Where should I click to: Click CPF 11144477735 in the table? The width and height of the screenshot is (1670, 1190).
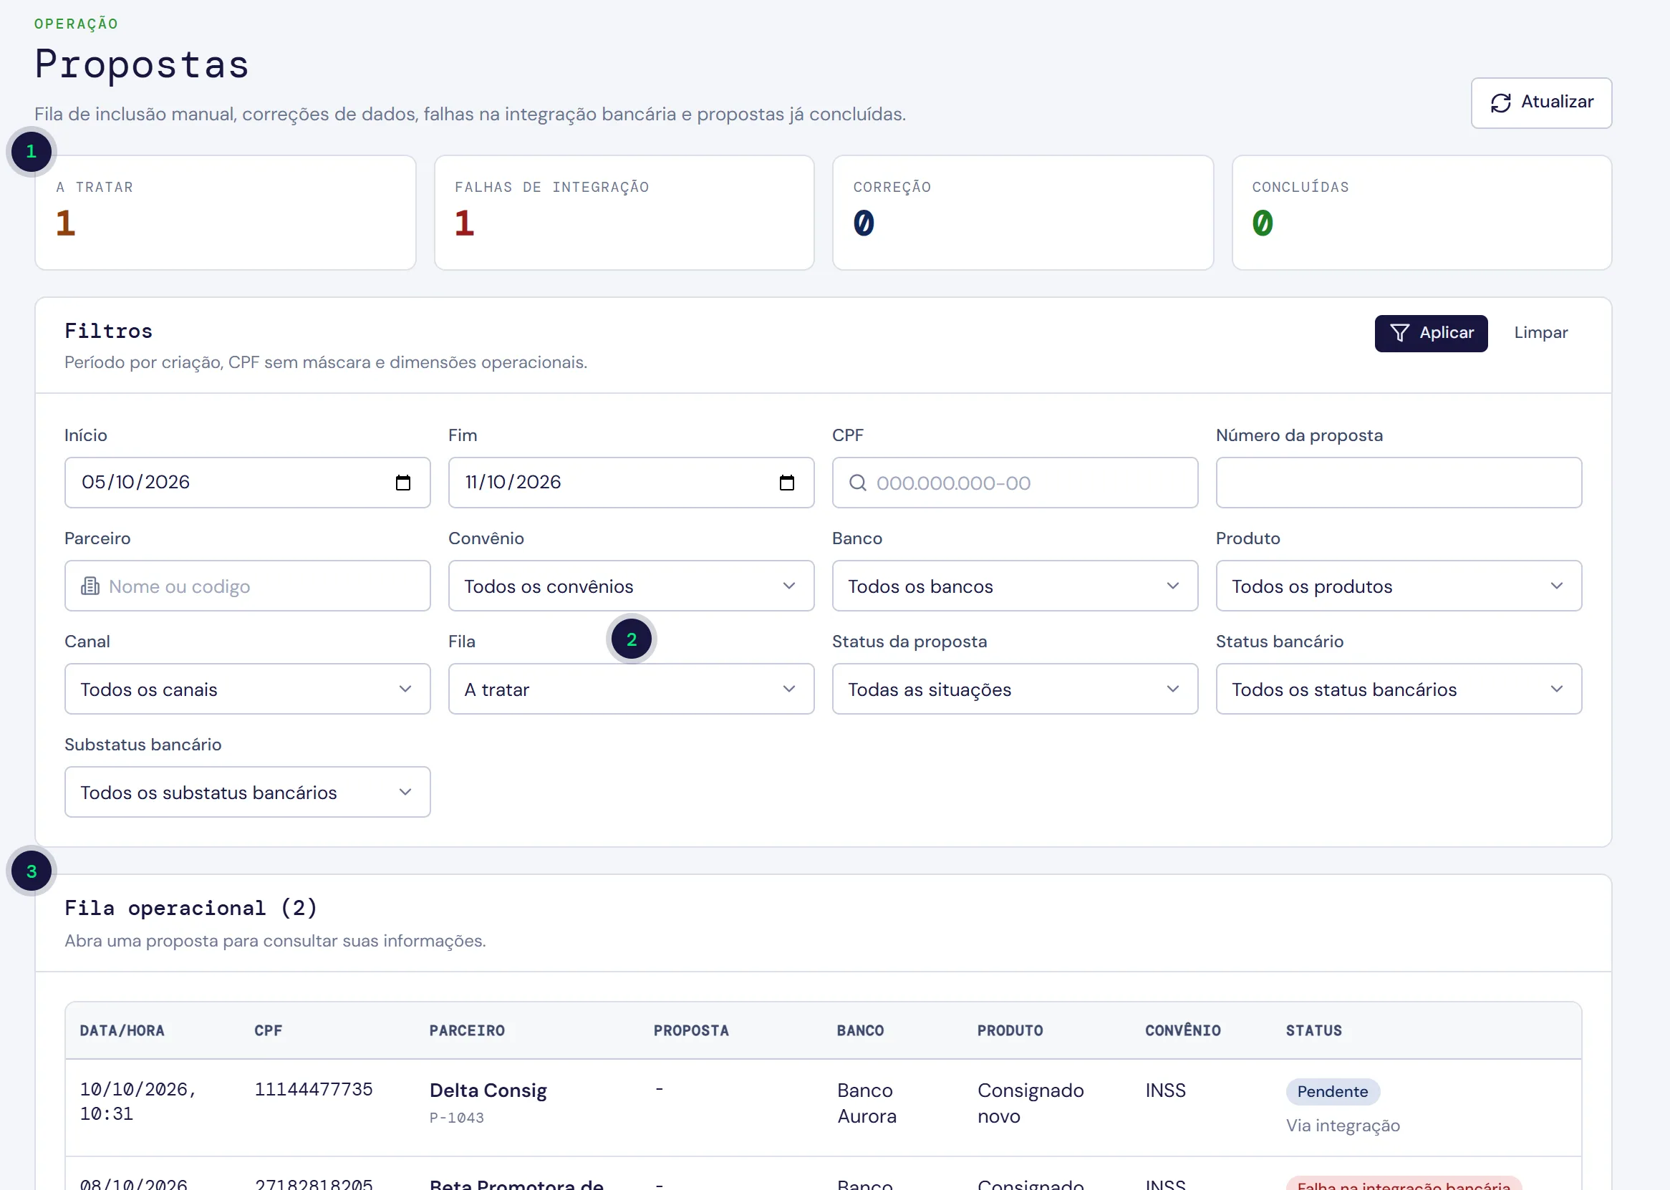click(314, 1090)
